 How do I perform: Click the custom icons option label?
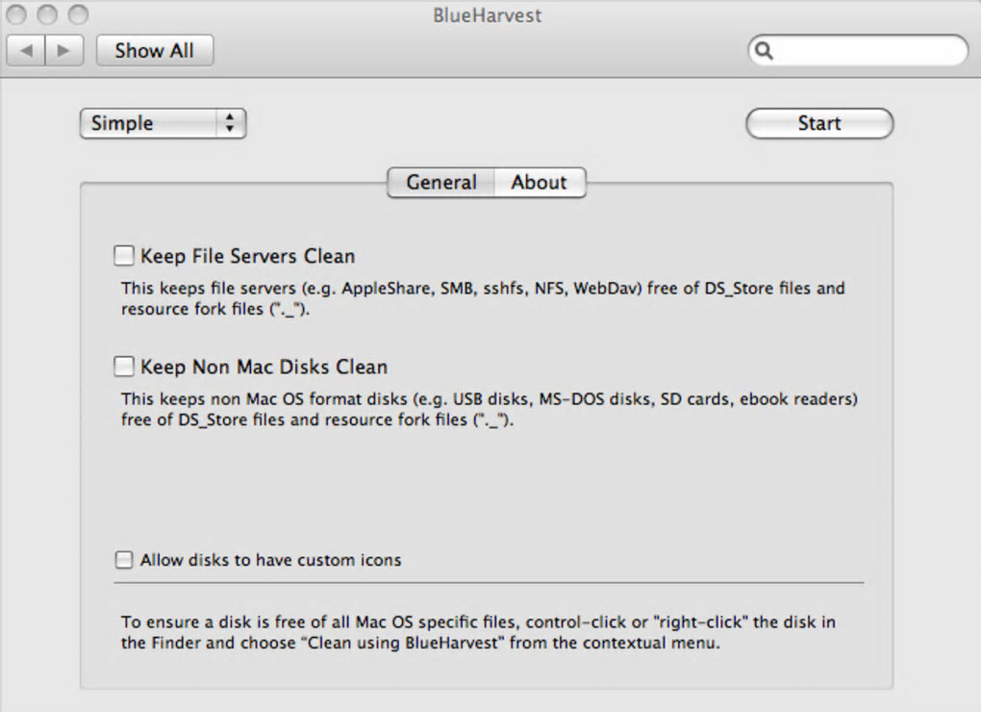click(x=270, y=560)
